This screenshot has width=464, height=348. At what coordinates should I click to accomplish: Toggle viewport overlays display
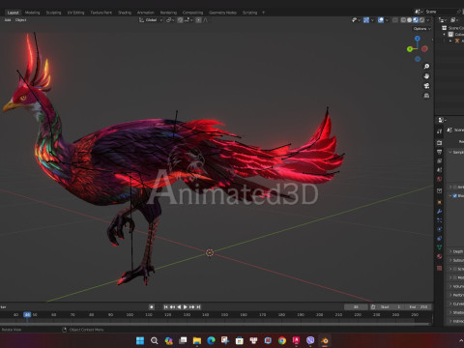[x=381, y=20]
